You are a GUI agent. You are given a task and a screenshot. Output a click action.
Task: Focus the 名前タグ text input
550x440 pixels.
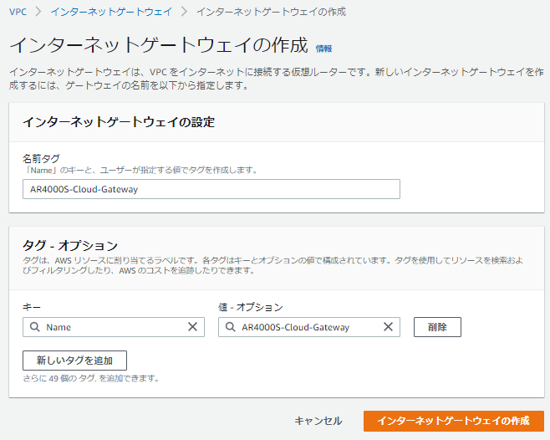click(x=211, y=189)
